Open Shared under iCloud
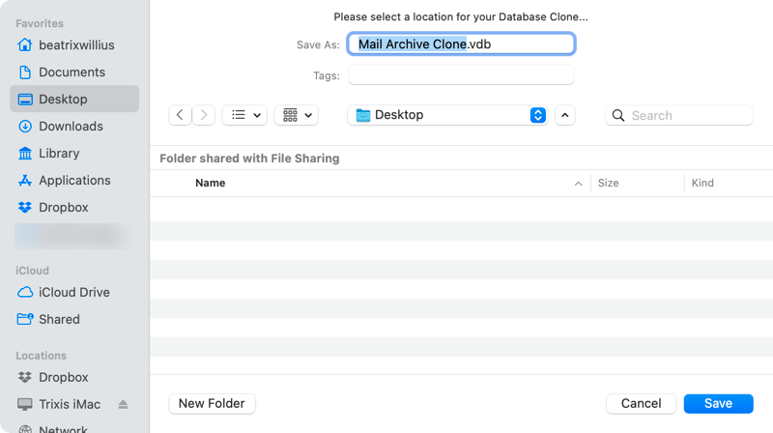 74,320
